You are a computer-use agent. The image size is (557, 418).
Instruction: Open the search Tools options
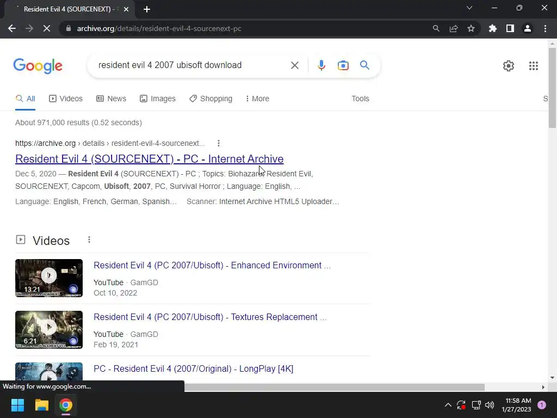coord(360,99)
